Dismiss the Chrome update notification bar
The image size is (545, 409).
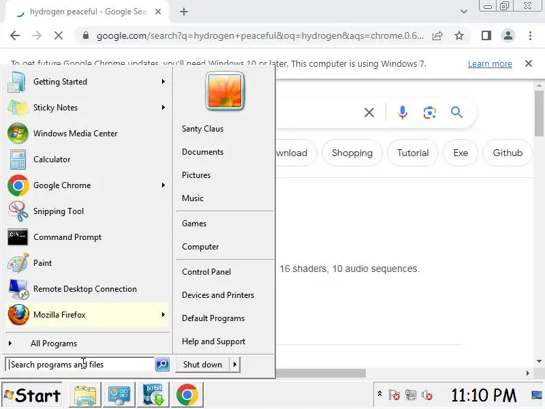529,63
